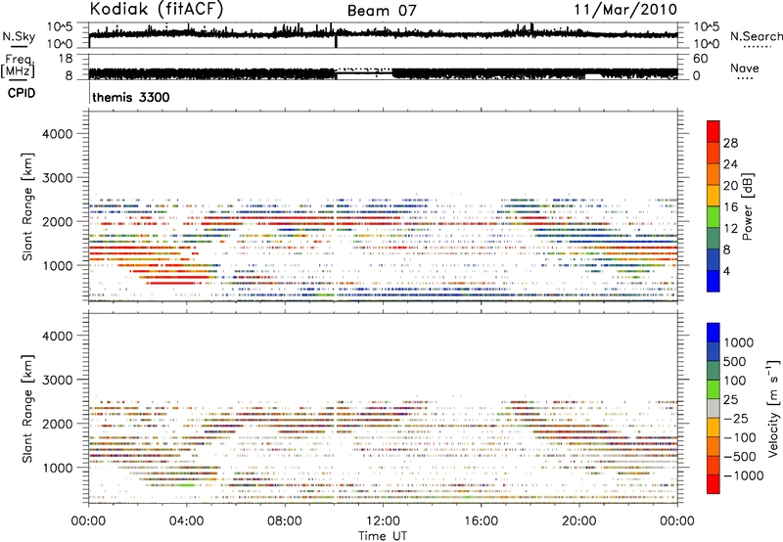783x542 pixels.
Task: Click the "Slant Range [km]" label of the power panel
Action: [x=27, y=206]
